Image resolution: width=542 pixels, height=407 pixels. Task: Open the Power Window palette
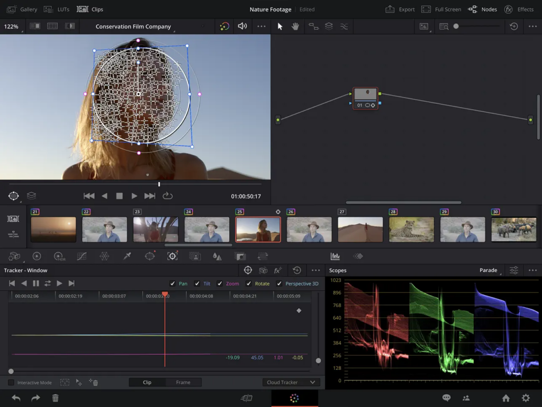150,256
